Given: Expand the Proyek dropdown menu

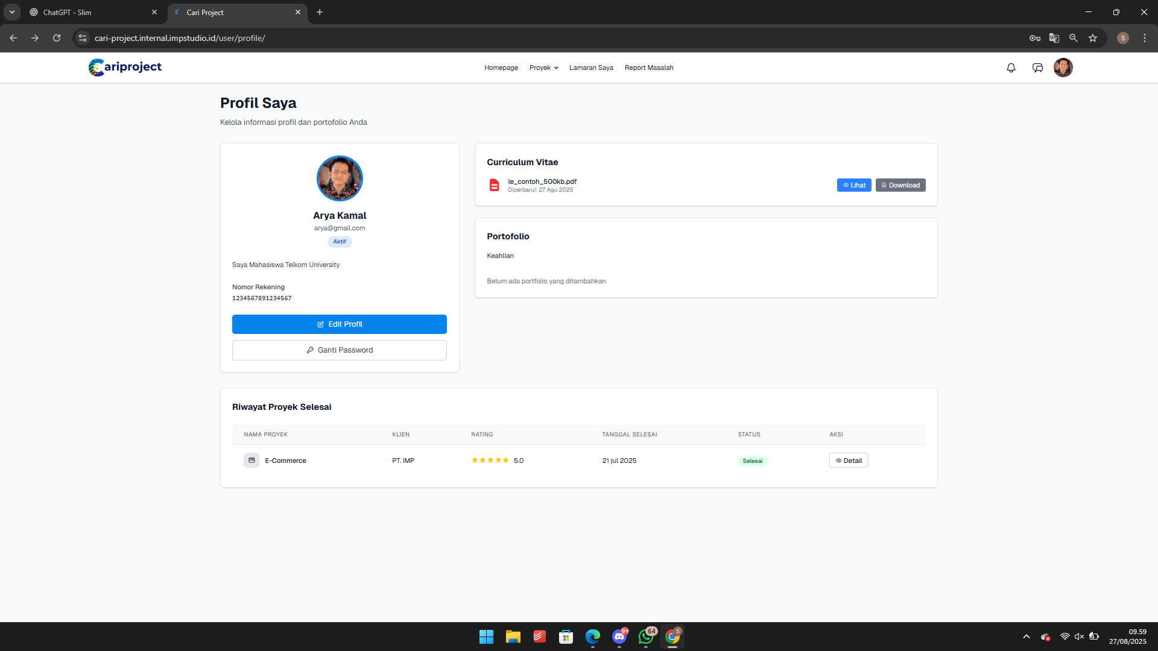Looking at the screenshot, I should [x=543, y=68].
